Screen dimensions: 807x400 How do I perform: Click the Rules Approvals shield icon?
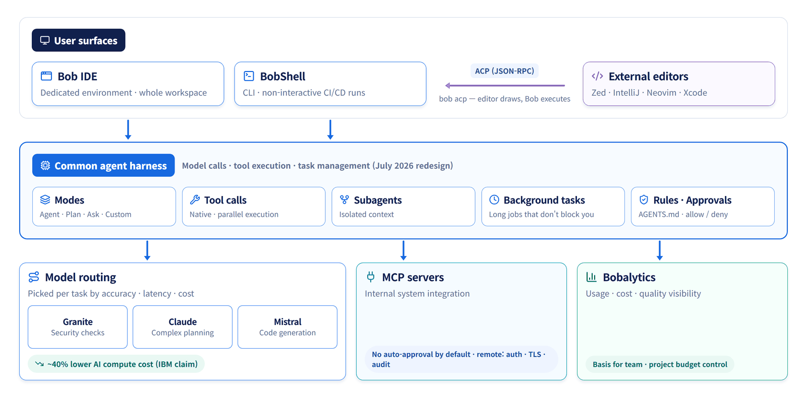pyautogui.click(x=644, y=199)
